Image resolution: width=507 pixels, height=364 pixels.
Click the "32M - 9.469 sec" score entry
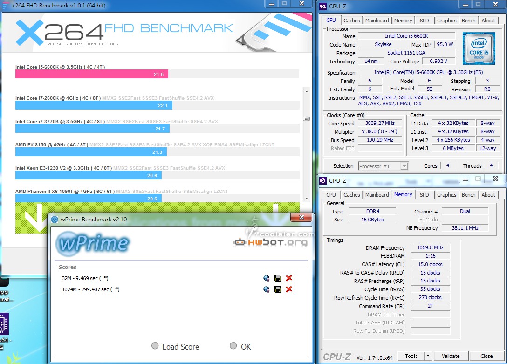click(85, 278)
